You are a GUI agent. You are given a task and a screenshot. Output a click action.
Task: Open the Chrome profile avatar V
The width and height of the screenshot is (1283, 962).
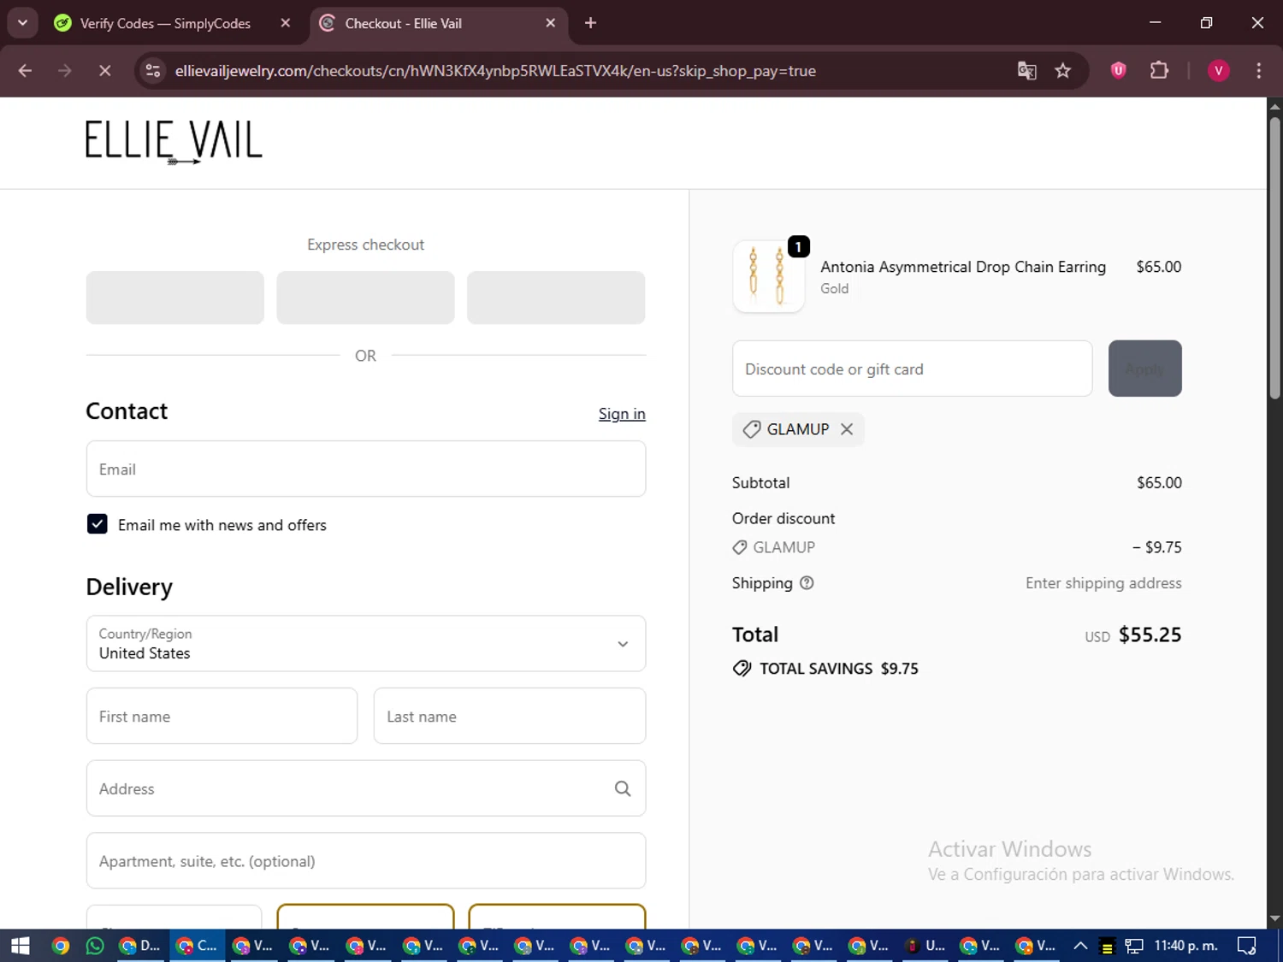click(x=1218, y=71)
